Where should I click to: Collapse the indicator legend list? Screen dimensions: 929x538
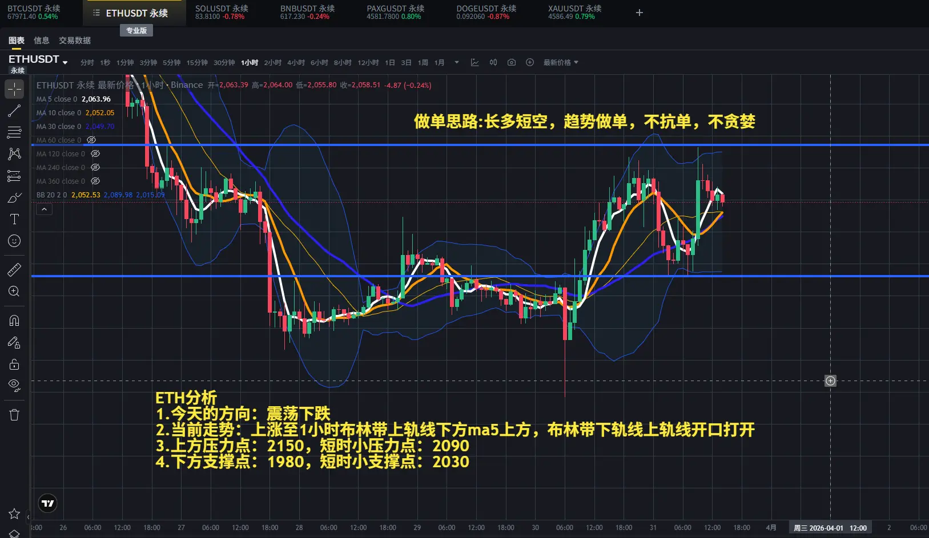[x=44, y=209]
